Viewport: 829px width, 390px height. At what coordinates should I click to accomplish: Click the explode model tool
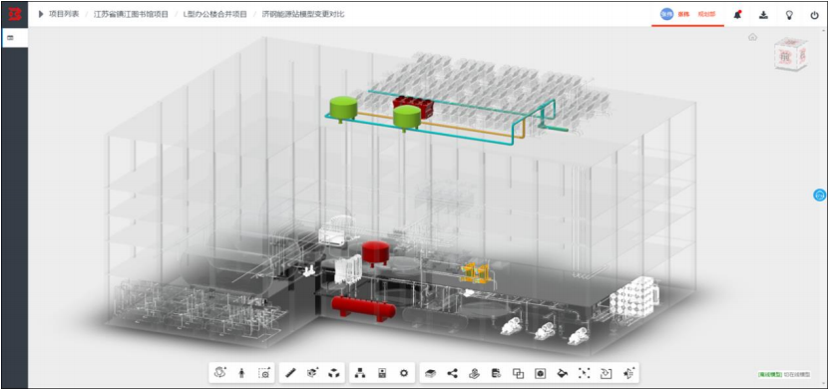pyautogui.click(x=333, y=373)
